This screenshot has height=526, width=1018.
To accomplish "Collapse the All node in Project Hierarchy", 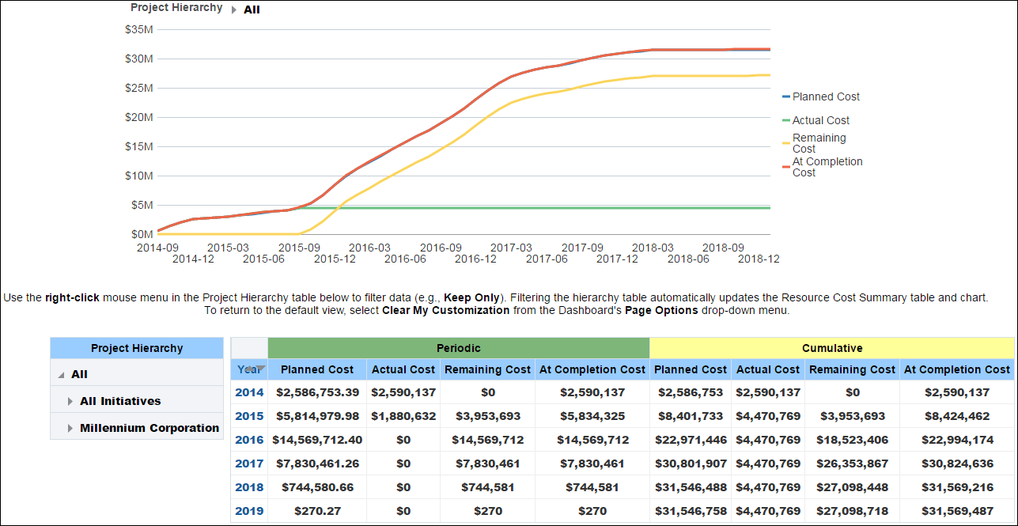I will [x=62, y=373].
